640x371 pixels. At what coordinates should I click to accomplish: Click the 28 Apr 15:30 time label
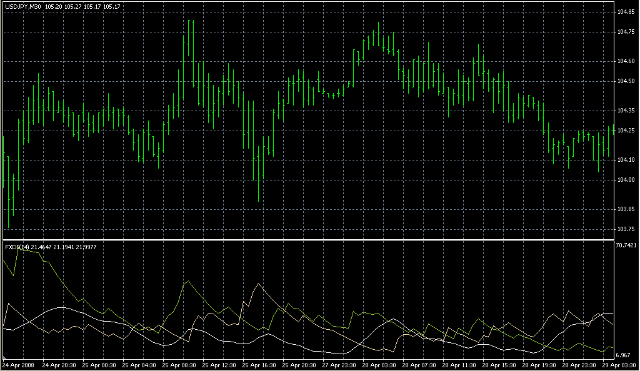pyautogui.click(x=499, y=365)
